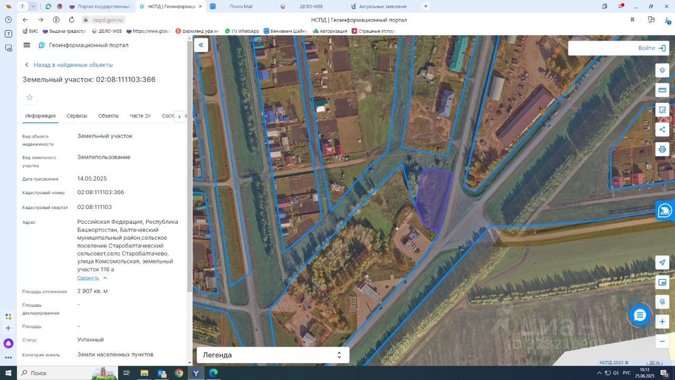The image size is (675, 380).
Task: Switch to the Объекты tab
Action: (x=109, y=116)
